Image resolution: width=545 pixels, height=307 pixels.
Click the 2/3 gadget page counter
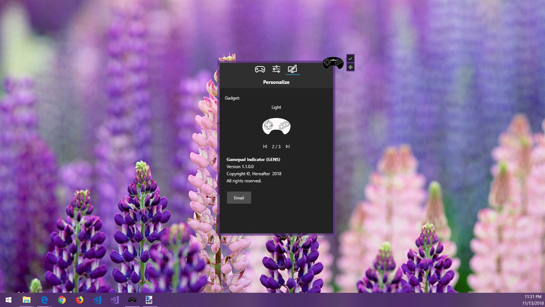click(x=276, y=146)
